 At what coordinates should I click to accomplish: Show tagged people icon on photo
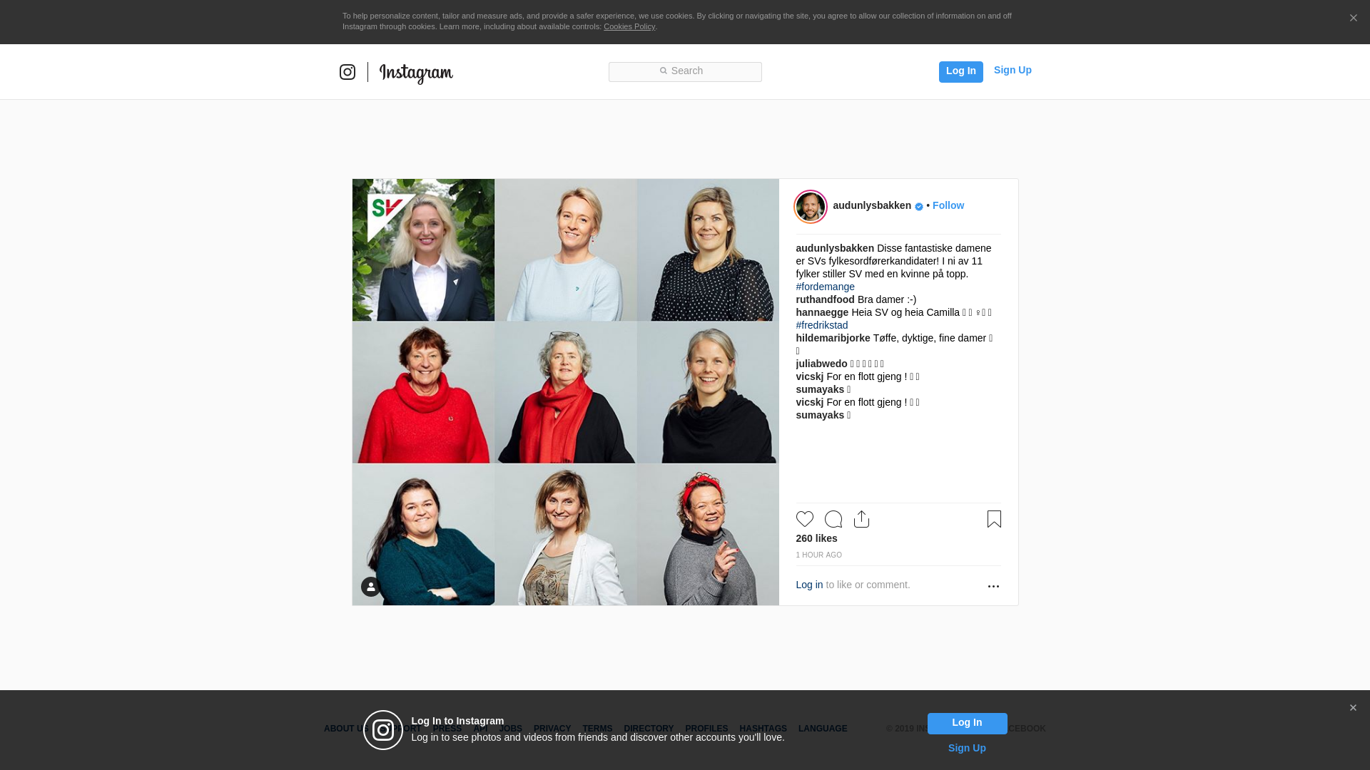coord(371,587)
